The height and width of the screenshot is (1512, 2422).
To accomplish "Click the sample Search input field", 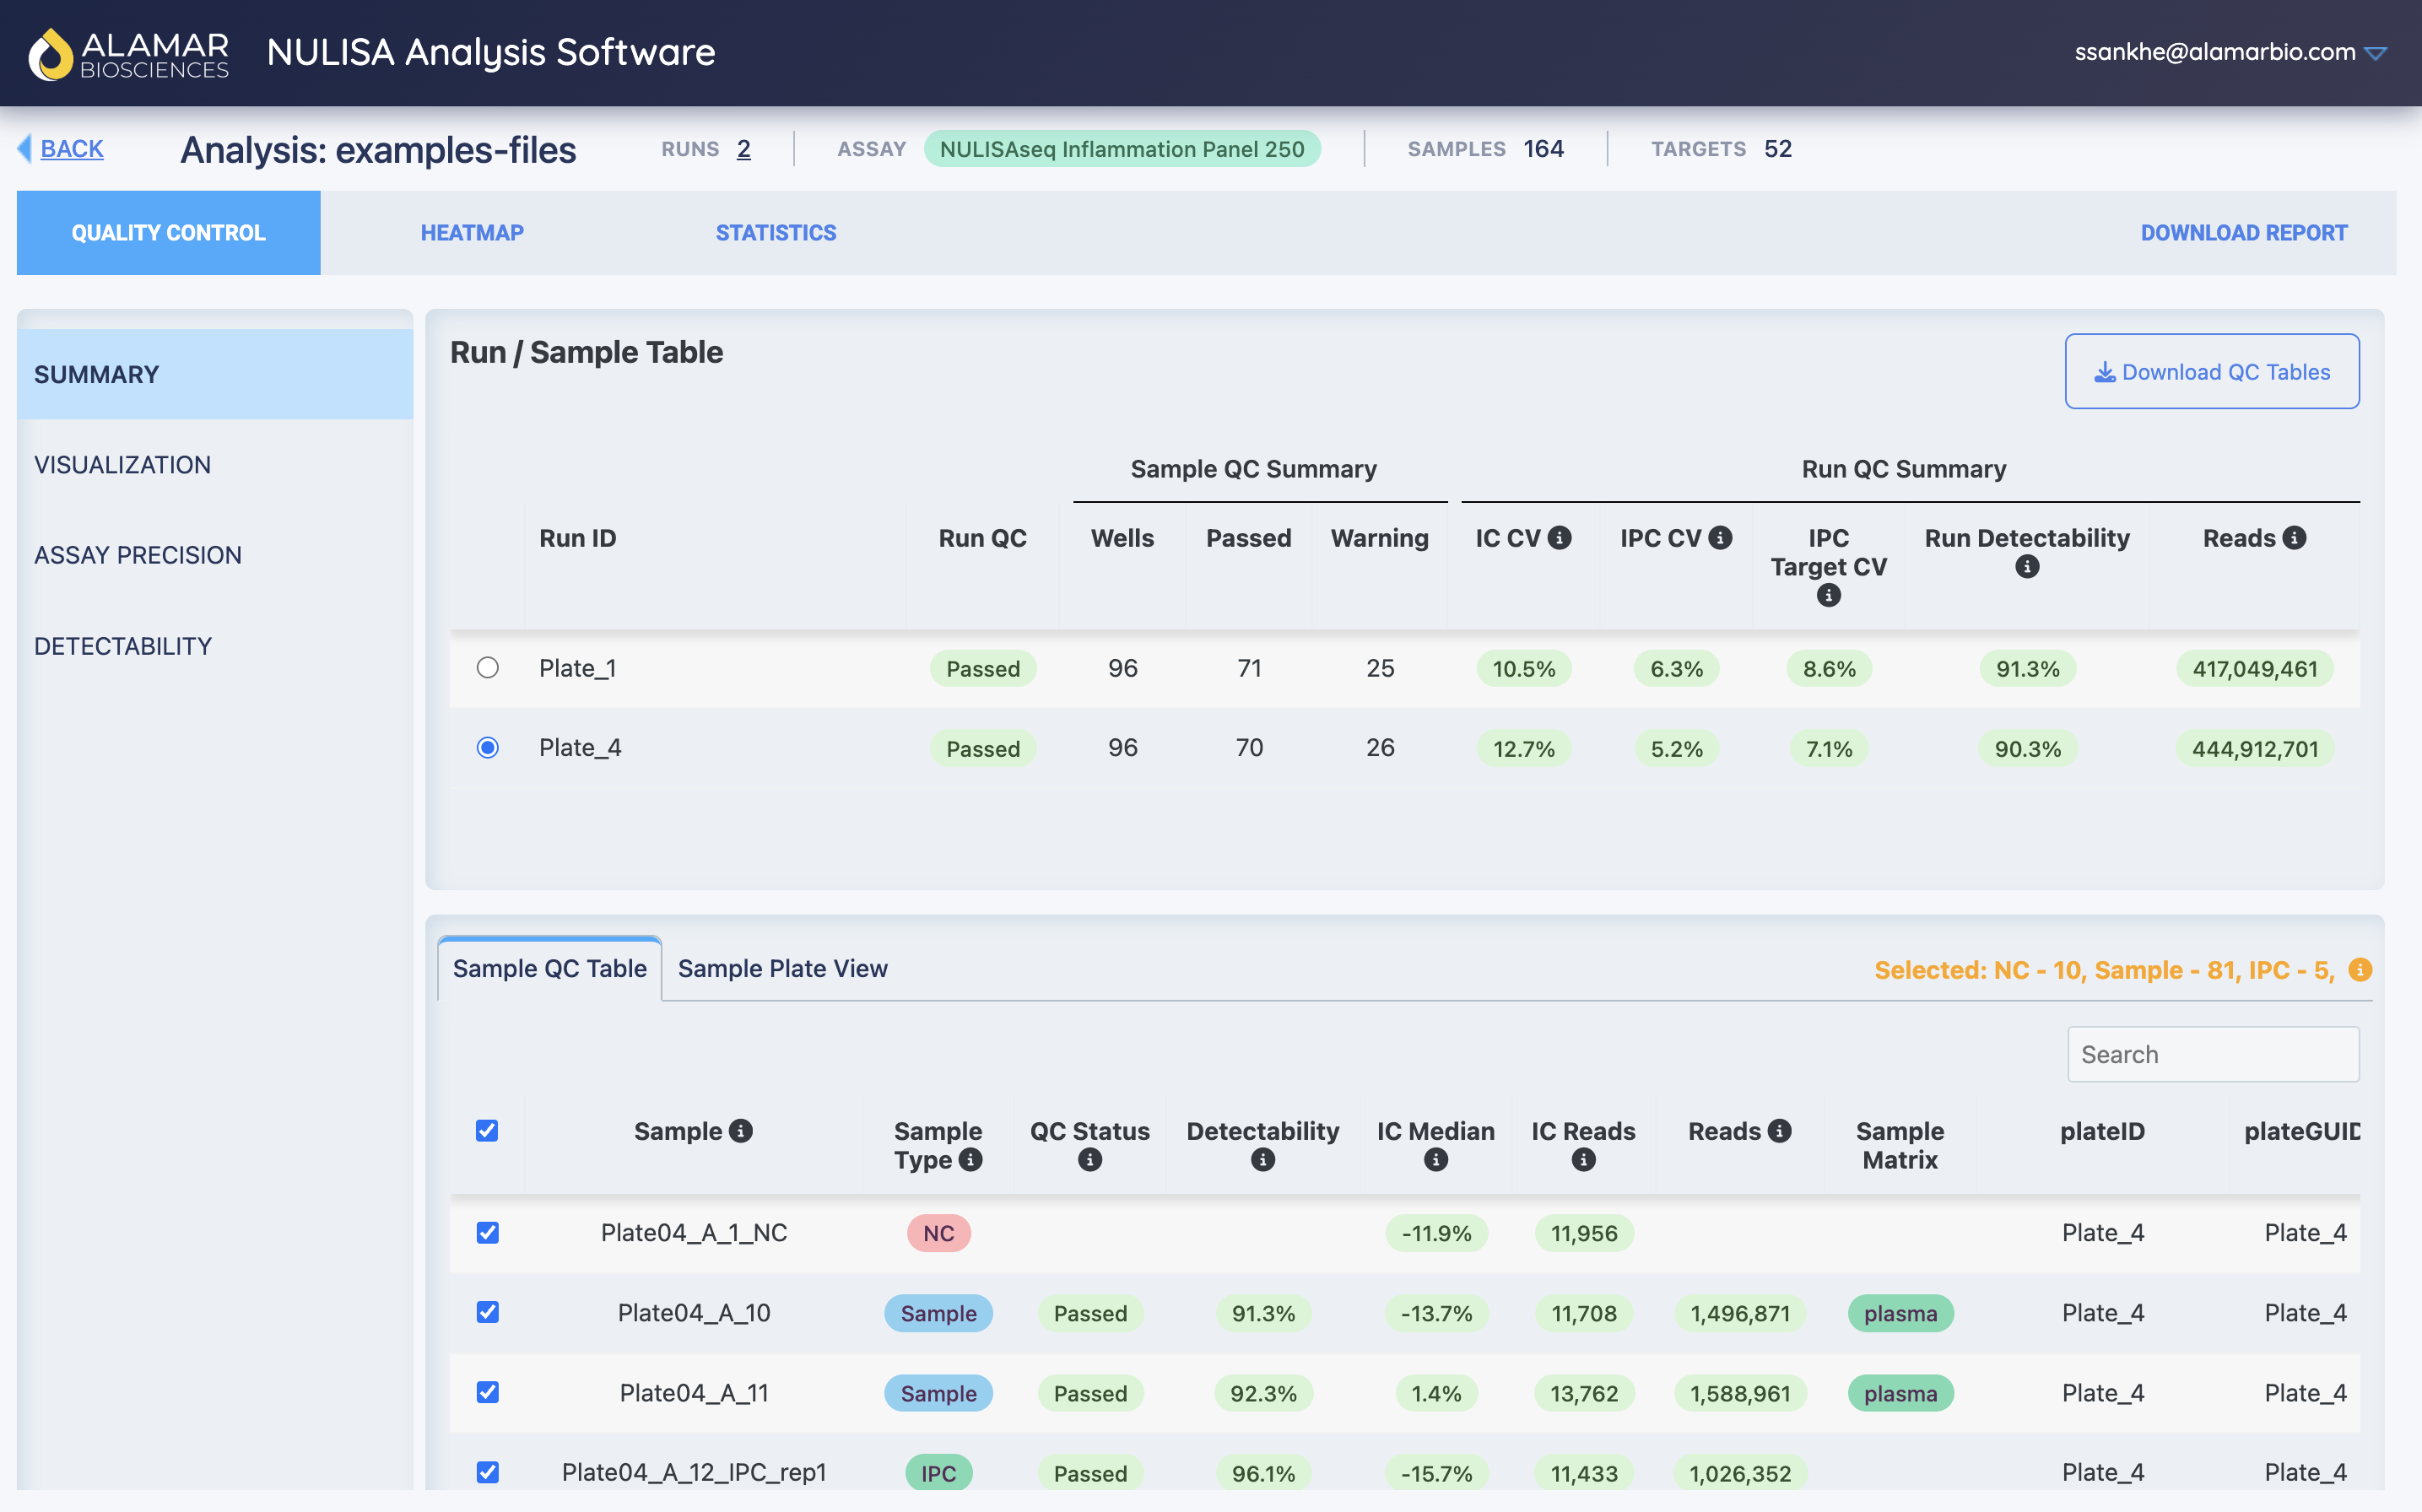I will pyautogui.click(x=2212, y=1054).
